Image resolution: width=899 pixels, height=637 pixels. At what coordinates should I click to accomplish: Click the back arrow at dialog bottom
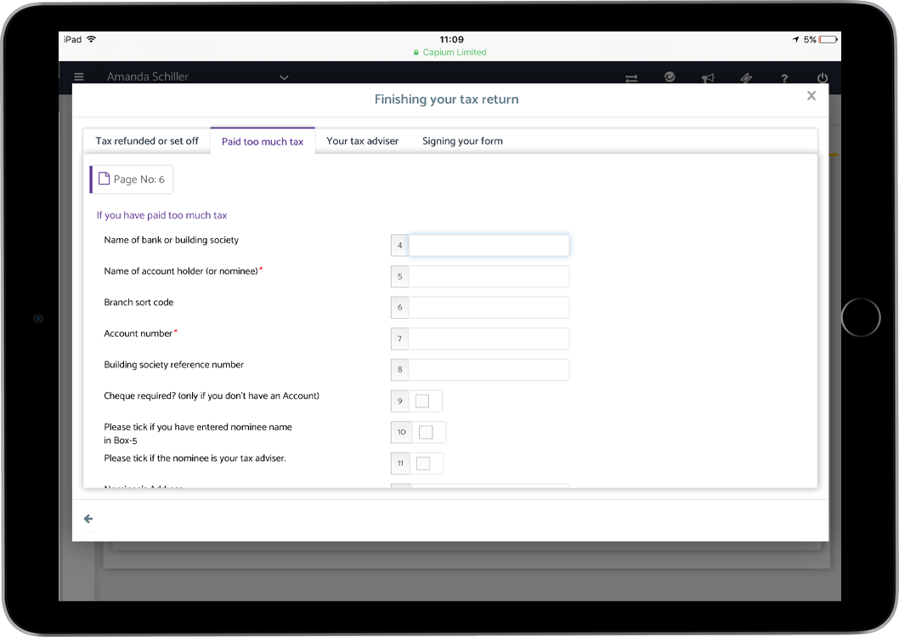(88, 519)
